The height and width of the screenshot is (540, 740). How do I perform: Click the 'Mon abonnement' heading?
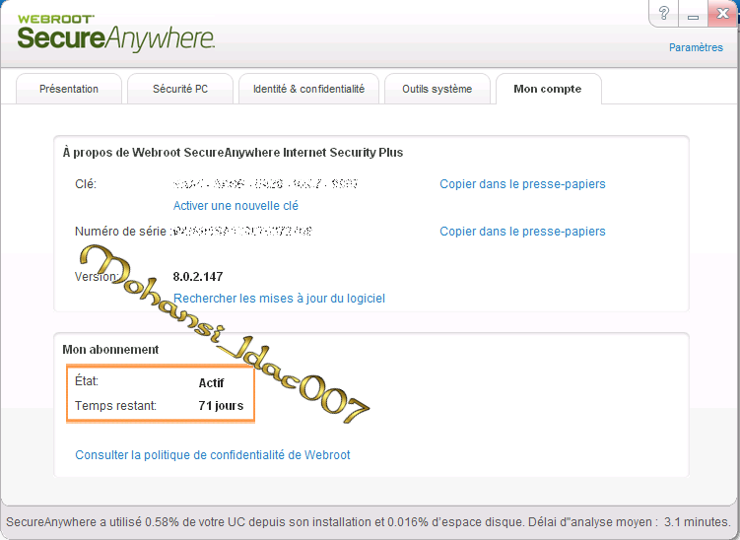(x=110, y=349)
